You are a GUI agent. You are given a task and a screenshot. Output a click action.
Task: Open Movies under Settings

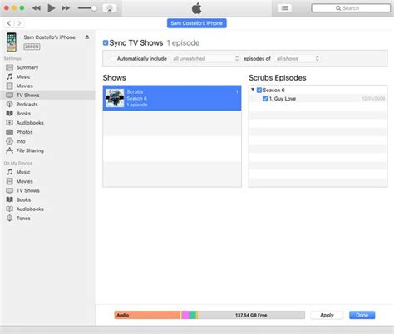click(24, 86)
